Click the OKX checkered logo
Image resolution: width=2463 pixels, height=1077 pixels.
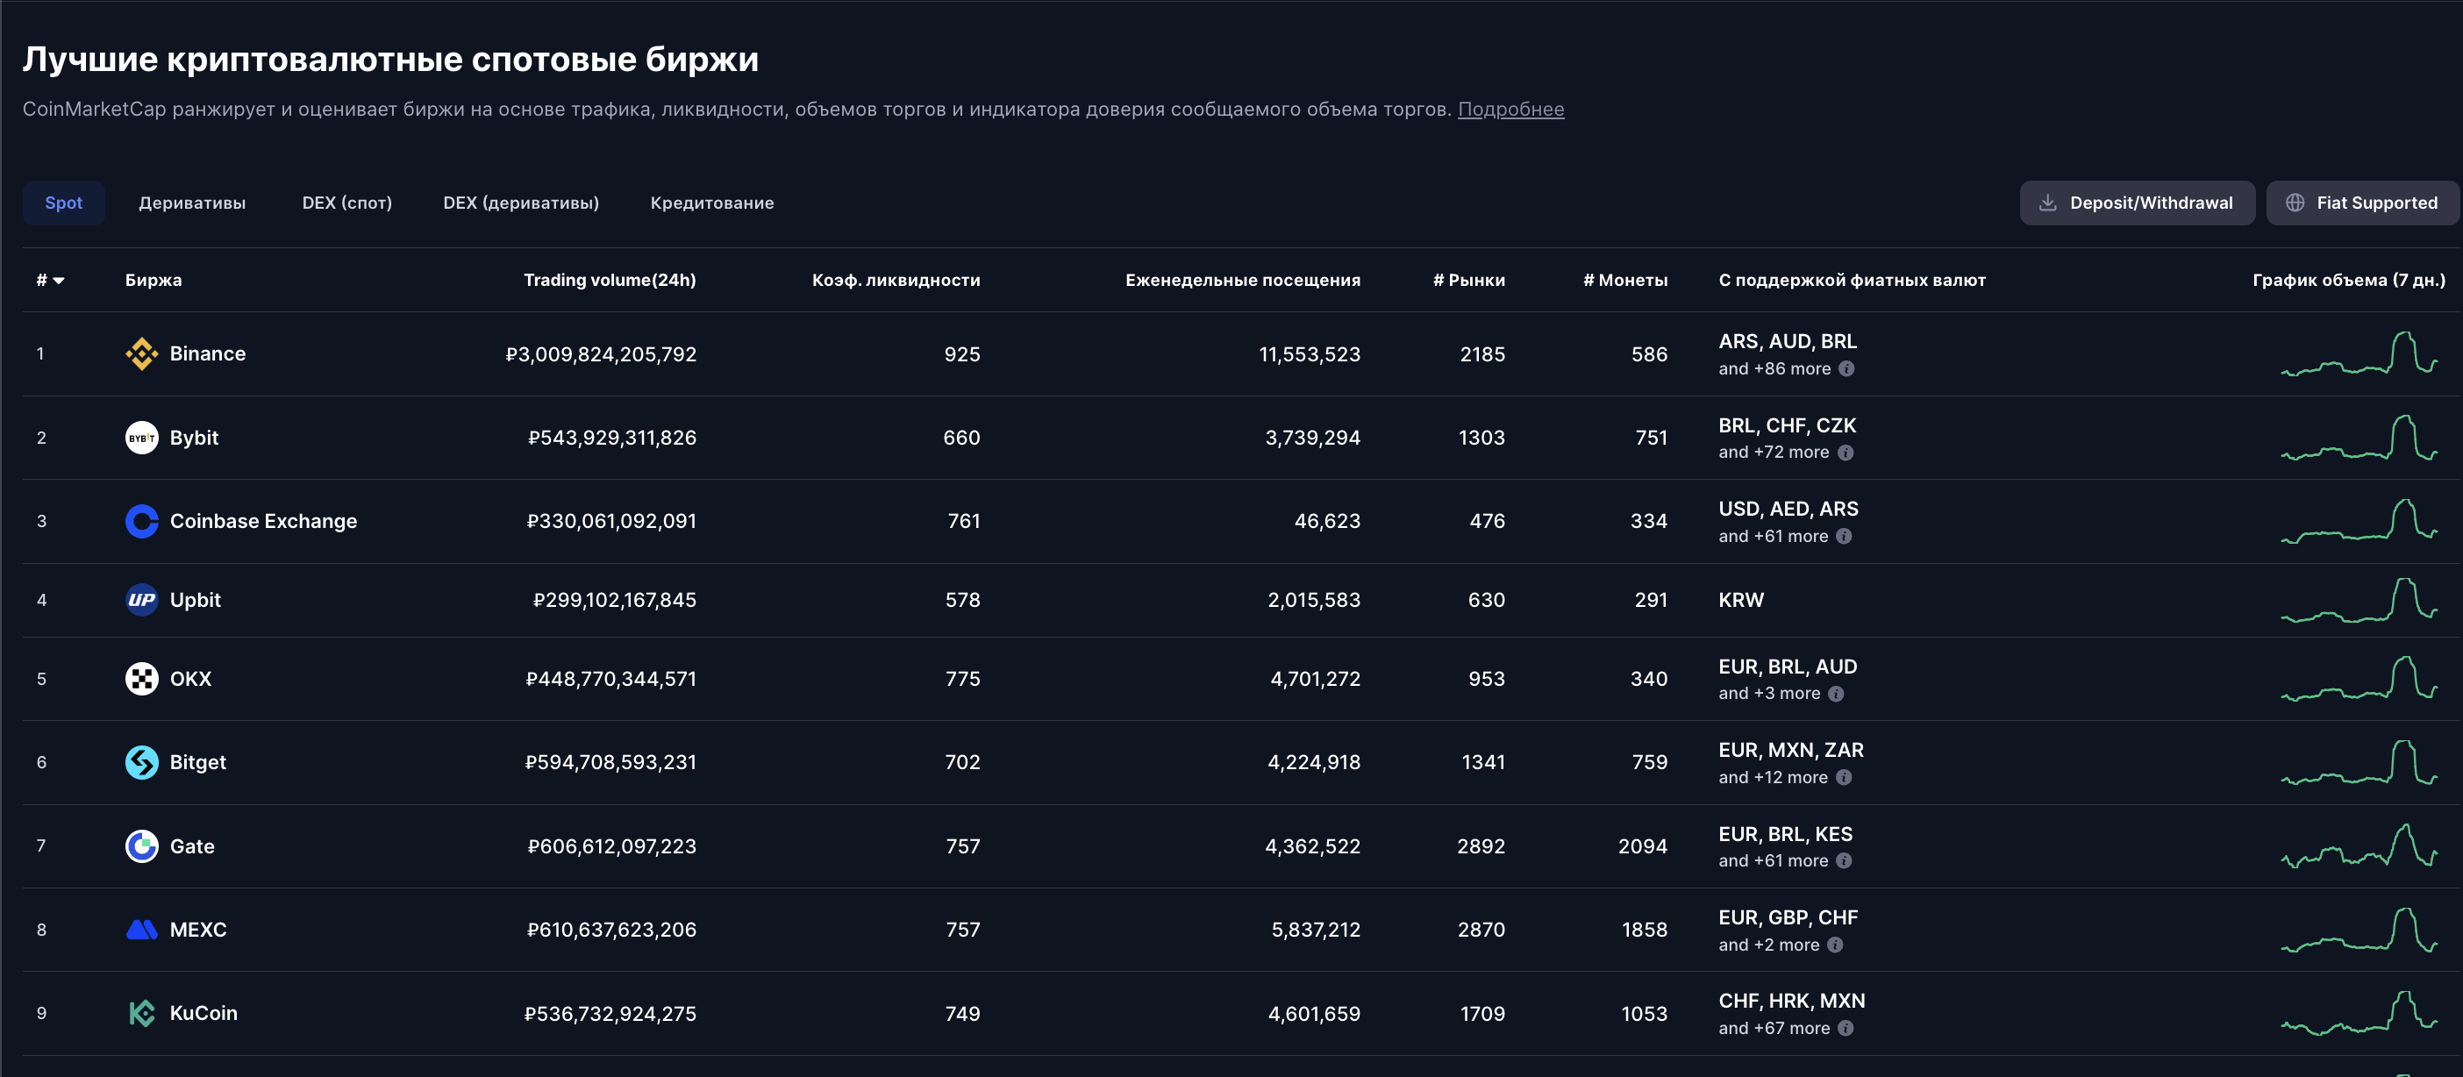pos(141,679)
